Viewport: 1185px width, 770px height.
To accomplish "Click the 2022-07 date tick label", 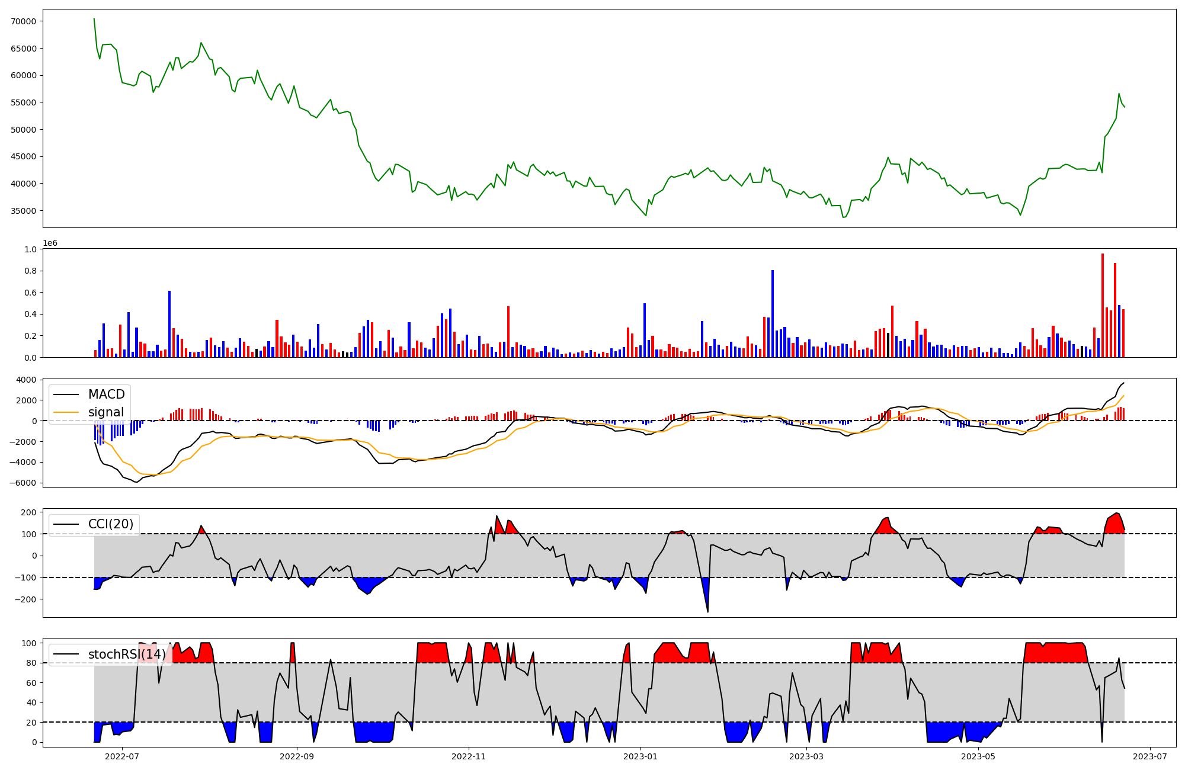I will pyautogui.click(x=122, y=756).
